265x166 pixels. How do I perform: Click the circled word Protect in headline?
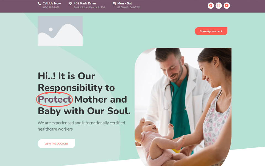click(x=54, y=99)
